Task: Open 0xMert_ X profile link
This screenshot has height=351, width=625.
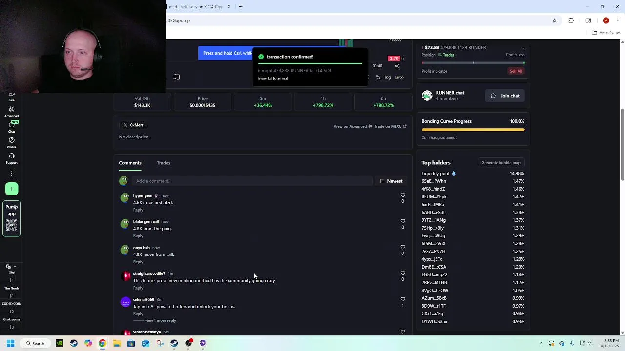Action: point(134,125)
